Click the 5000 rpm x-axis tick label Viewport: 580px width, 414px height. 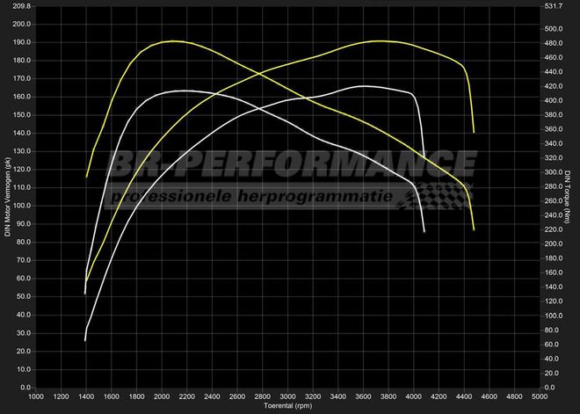(540, 397)
